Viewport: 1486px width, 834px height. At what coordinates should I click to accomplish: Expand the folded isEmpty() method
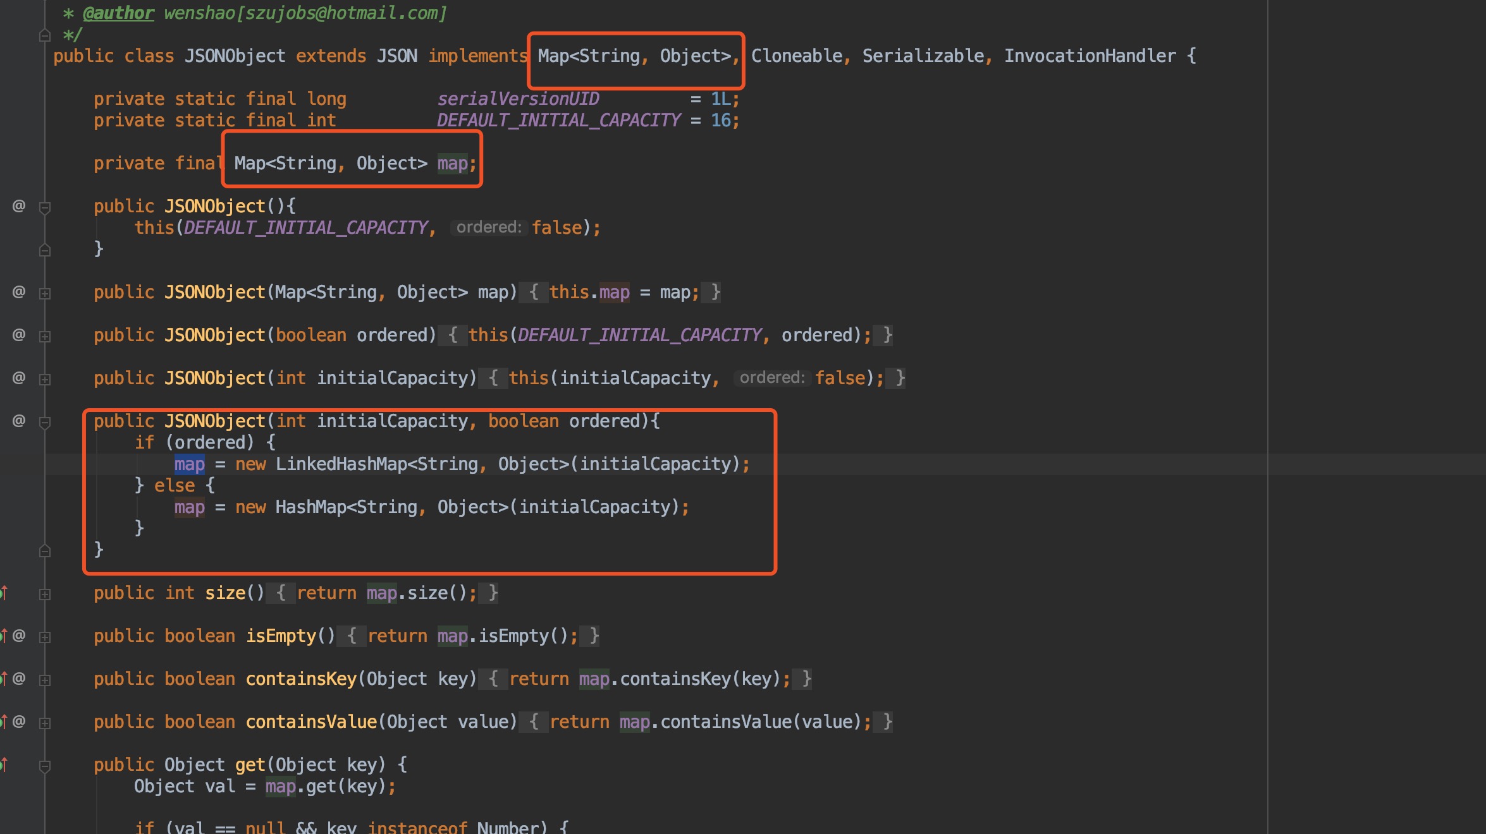45,637
